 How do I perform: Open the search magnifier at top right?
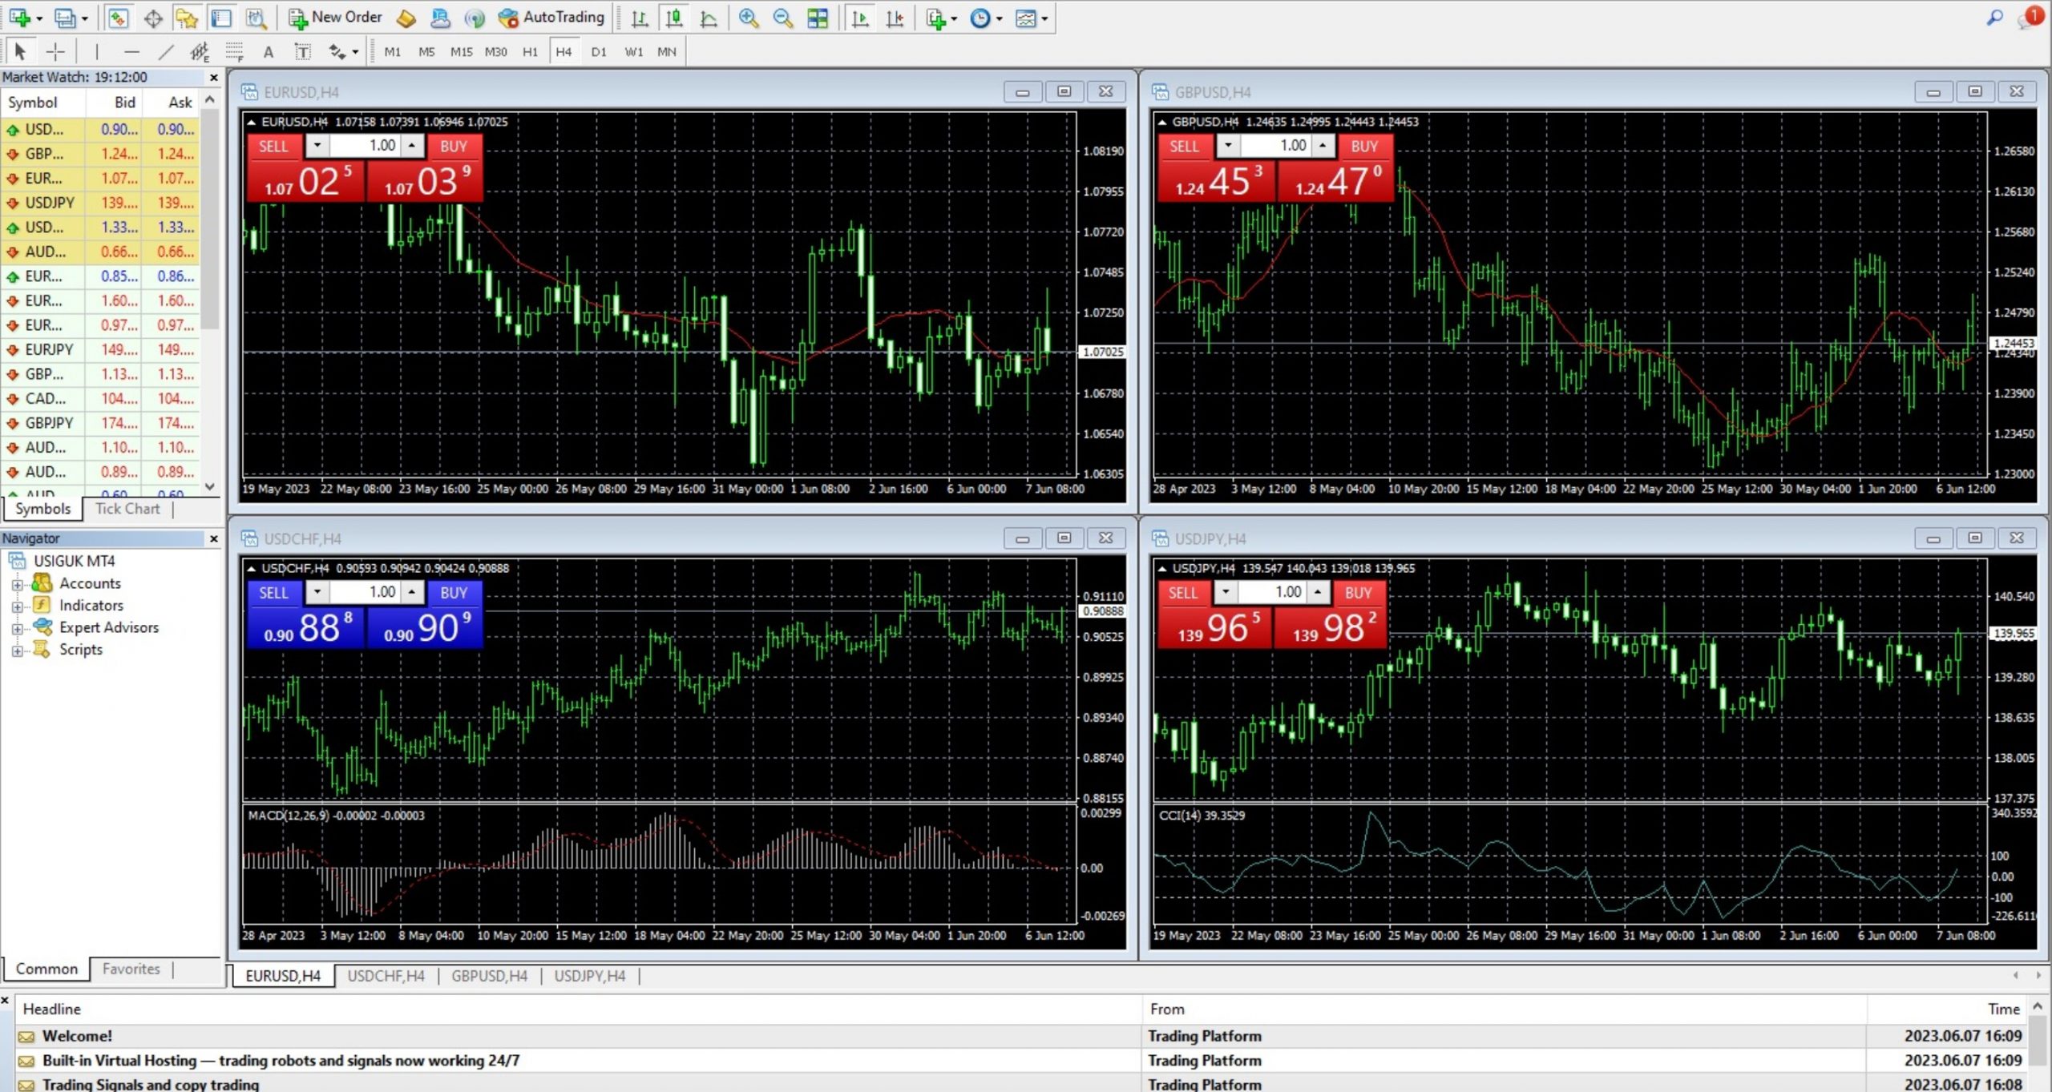point(1995,18)
